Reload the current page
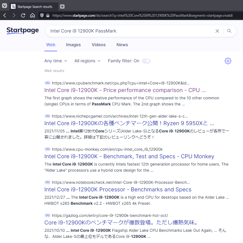Screen dimensions: 243x243 coord(23,15)
